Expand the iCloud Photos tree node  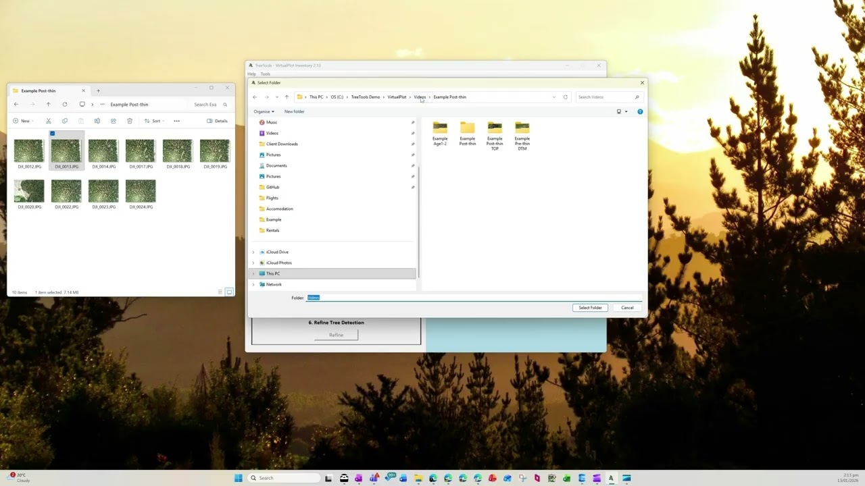coord(253,263)
